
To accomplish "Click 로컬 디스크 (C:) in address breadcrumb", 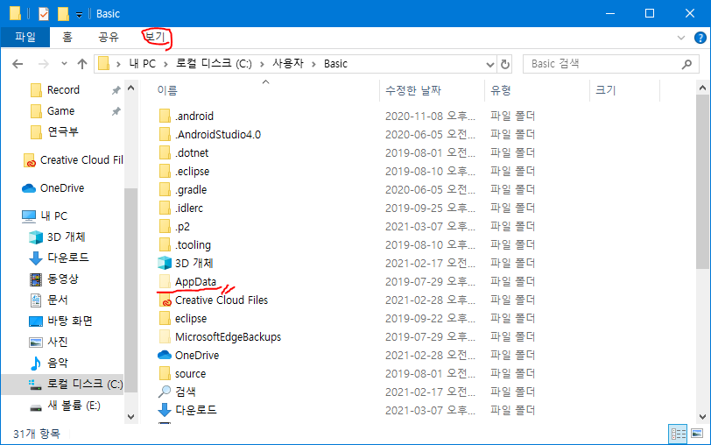I will 214,64.
